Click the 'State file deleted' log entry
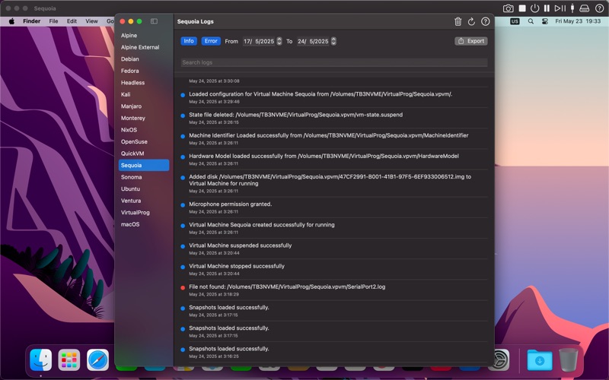The height and width of the screenshot is (380, 609). coord(334,118)
